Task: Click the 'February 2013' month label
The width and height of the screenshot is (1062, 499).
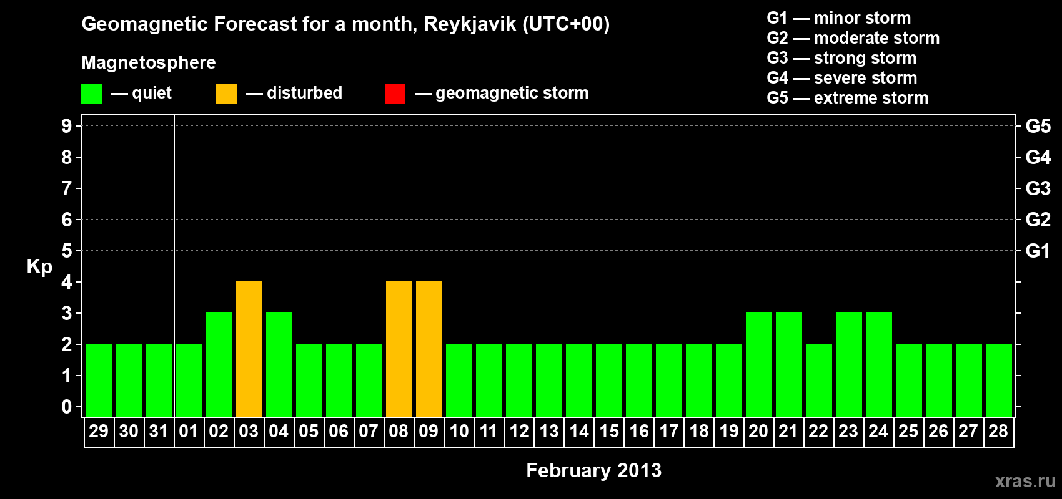Action: [593, 470]
